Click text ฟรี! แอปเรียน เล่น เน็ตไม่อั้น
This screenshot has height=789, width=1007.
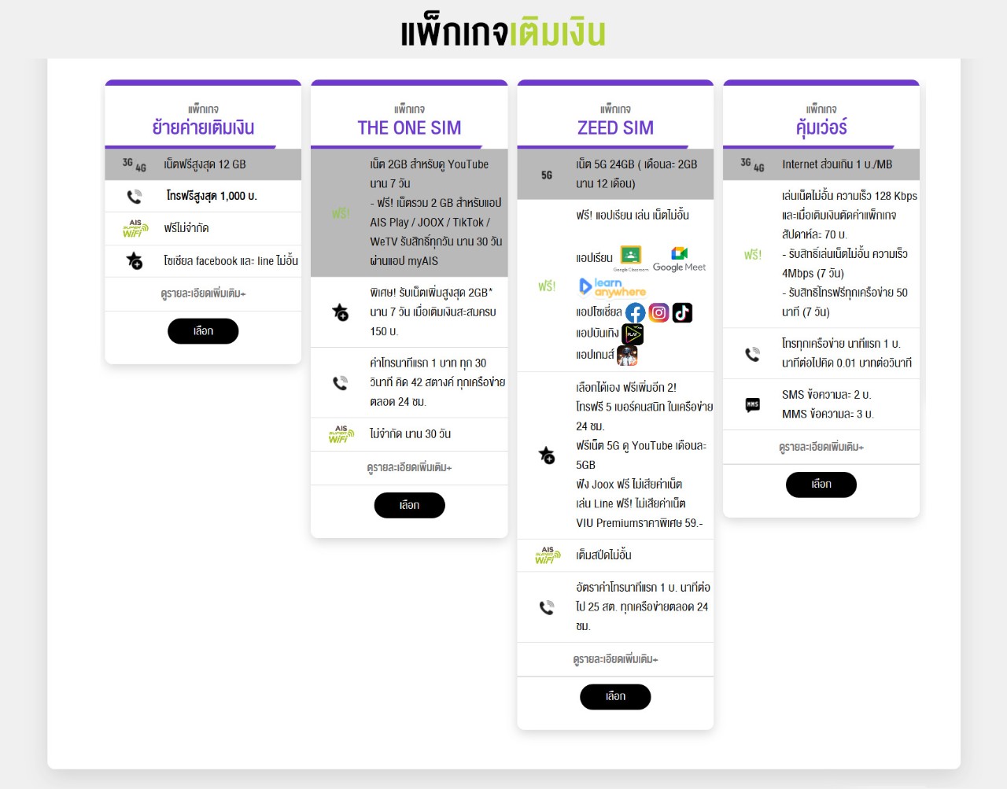tap(633, 215)
